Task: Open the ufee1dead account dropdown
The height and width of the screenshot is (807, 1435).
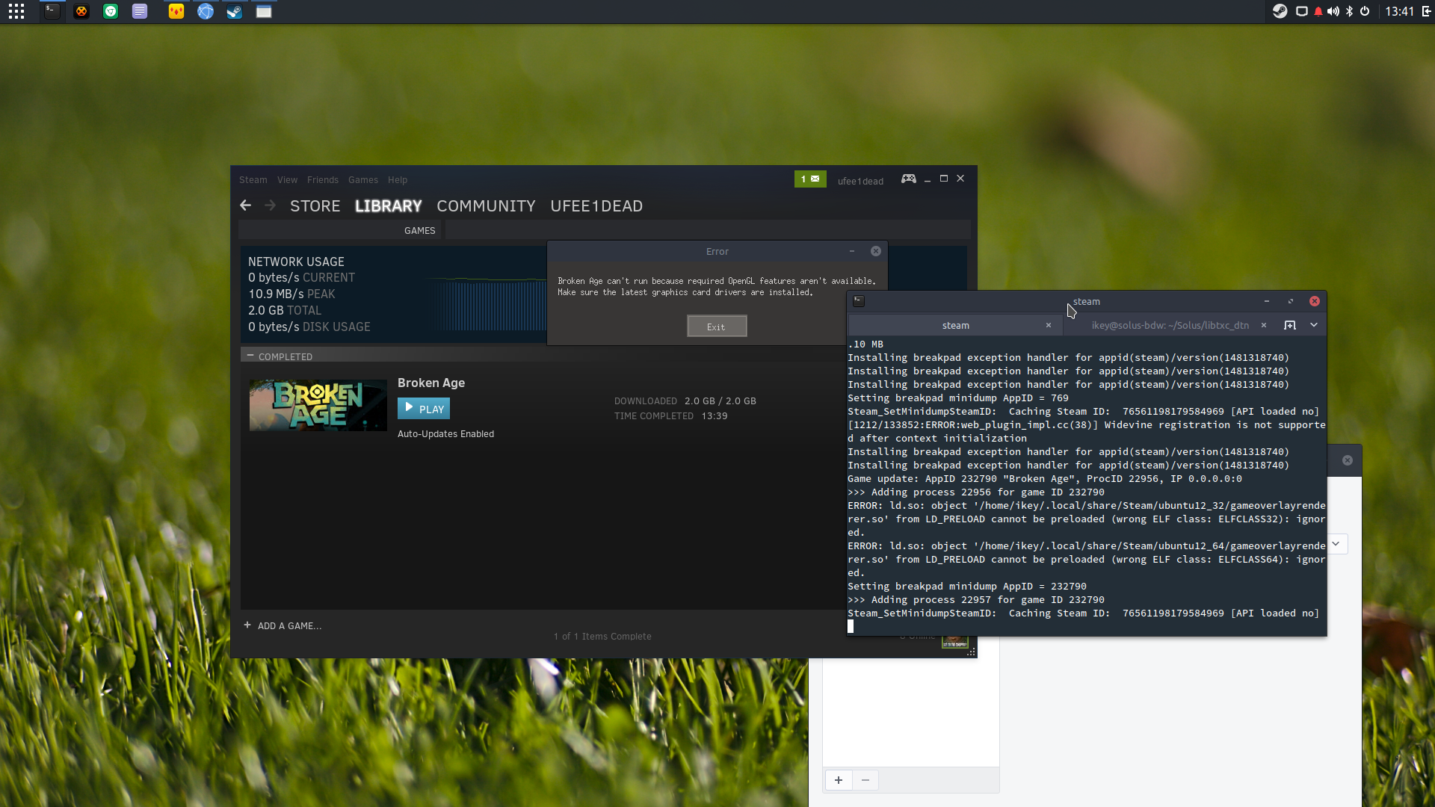Action: pyautogui.click(x=860, y=181)
